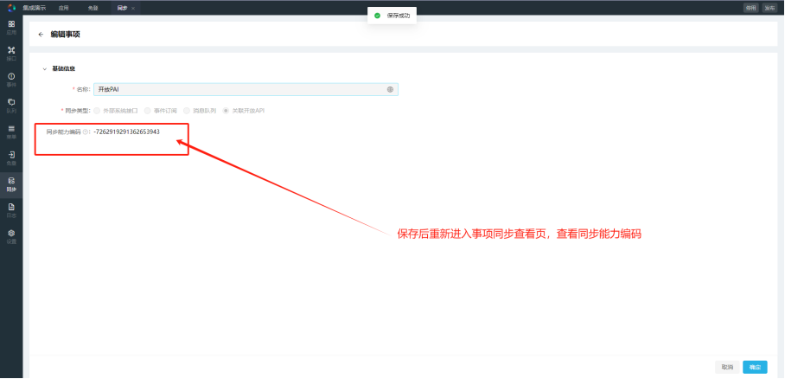This screenshot has width=785, height=379.
Task: Click the app logo in the top-left corner
Action: tap(11, 8)
